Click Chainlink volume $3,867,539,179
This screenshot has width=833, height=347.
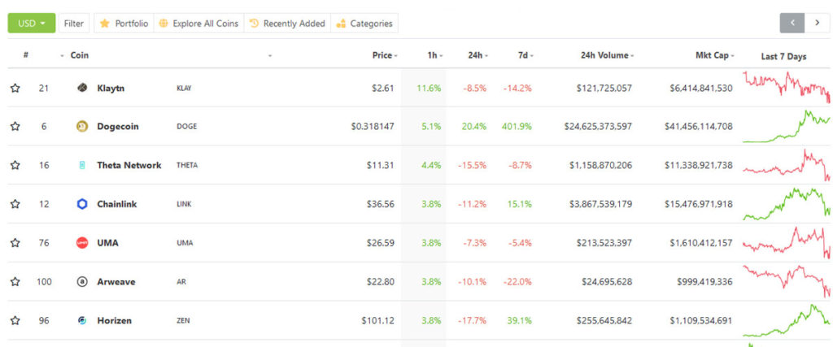click(x=601, y=204)
